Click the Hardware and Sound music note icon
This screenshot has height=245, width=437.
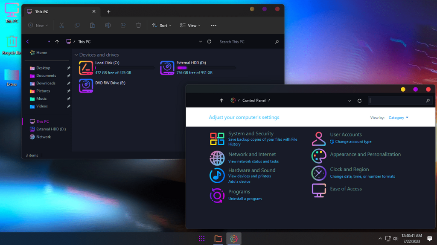tap(217, 176)
